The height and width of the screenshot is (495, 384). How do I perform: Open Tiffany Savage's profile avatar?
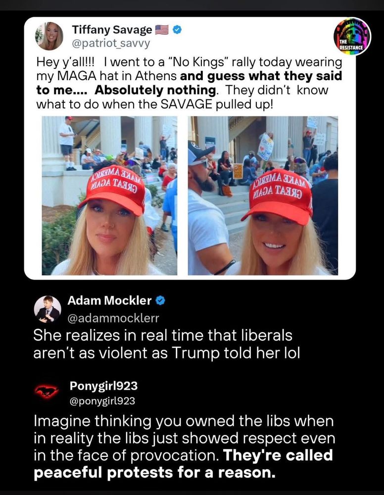click(x=49, y=36)
